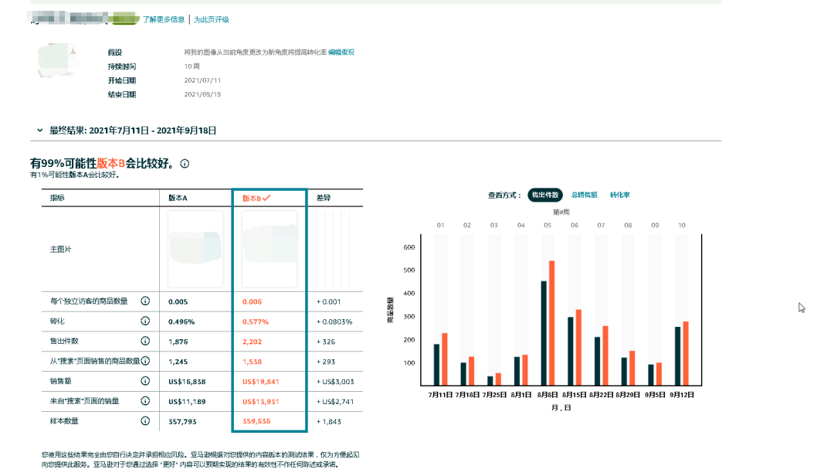Viewport: 834px width, 476px height.
Task: Click the dark bar for 9月12日
Action: [x=678, y=355]
